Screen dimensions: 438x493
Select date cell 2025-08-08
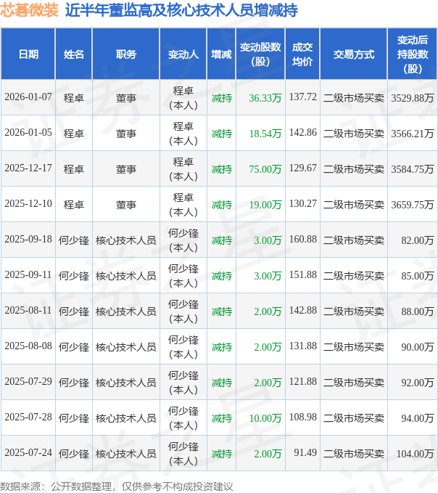coord(28,346)
